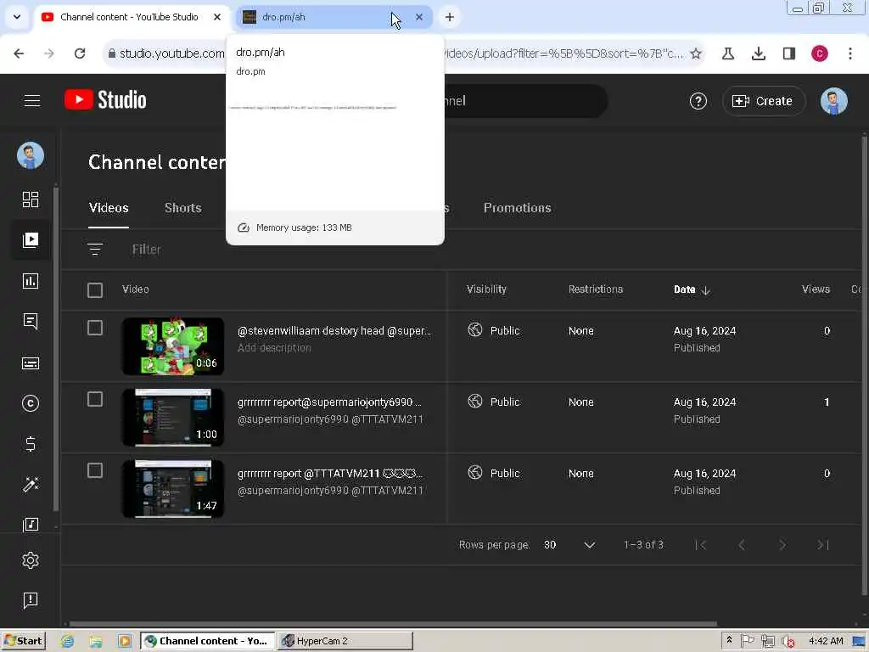Open the Earn dollar-sign sidebar icon
This screenshot has height=652, width=869.
[31, 443]
